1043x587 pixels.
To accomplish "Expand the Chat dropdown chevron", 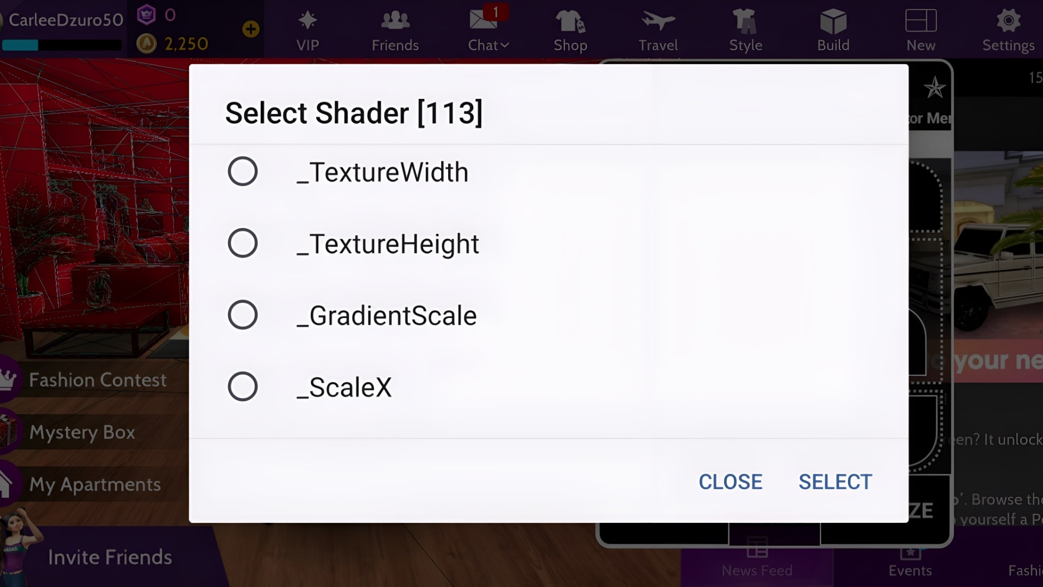I will click(505, 46).
